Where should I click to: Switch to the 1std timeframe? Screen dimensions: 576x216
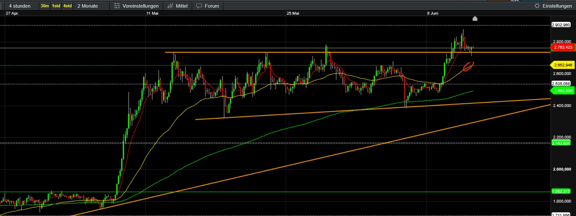click(56, 6)
